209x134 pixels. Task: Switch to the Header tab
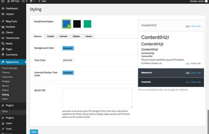[50, 36]
